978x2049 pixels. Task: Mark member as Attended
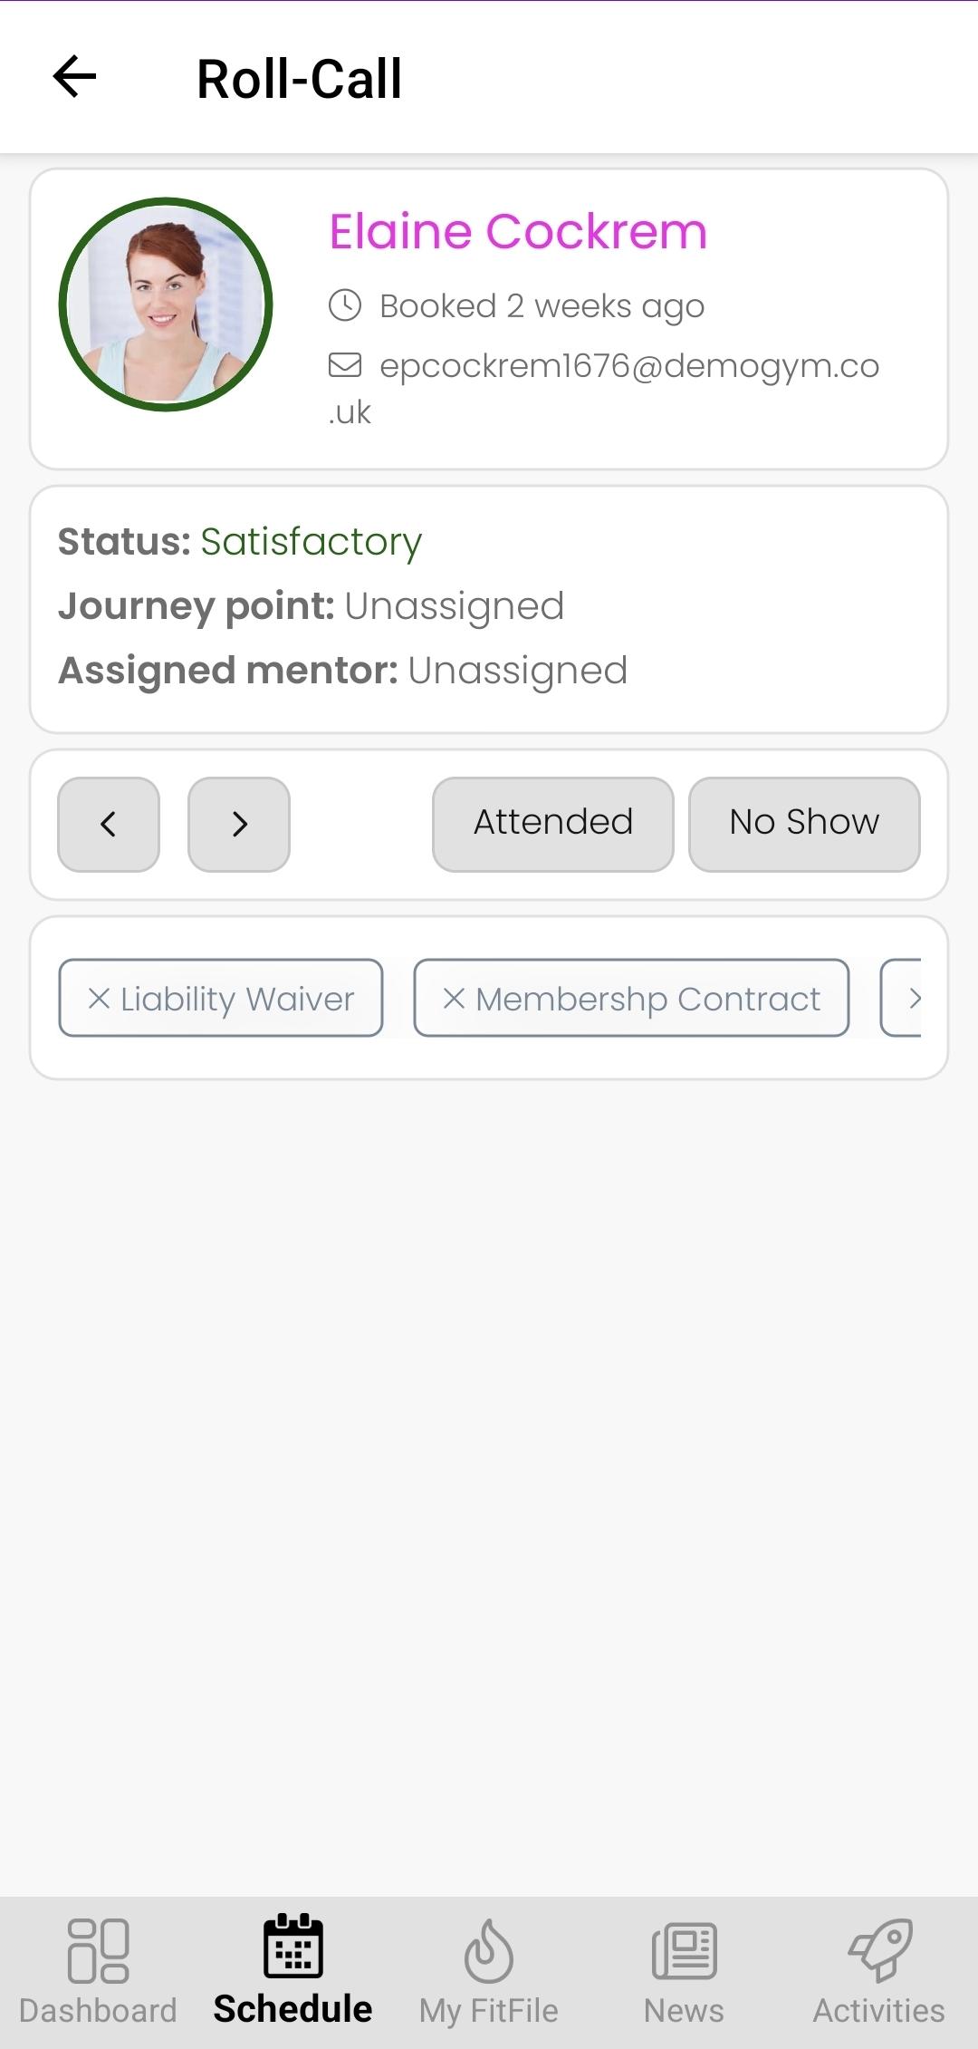coord(552,824)
